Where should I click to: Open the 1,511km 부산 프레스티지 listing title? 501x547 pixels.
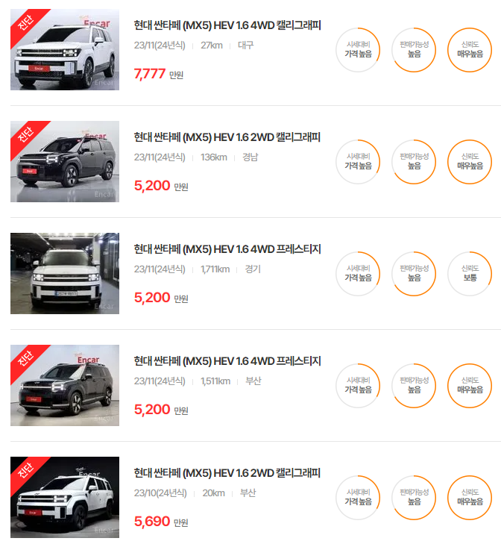227,361
